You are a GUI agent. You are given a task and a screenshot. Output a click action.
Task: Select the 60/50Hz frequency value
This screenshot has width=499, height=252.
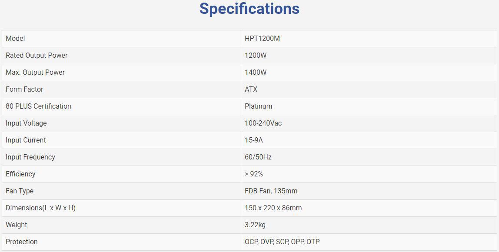(x=258, y=157)
